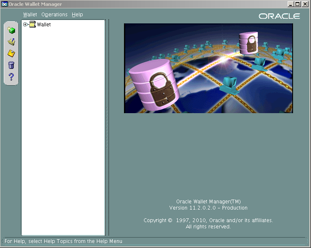Click the database padlock splash image

pos(208,68)
